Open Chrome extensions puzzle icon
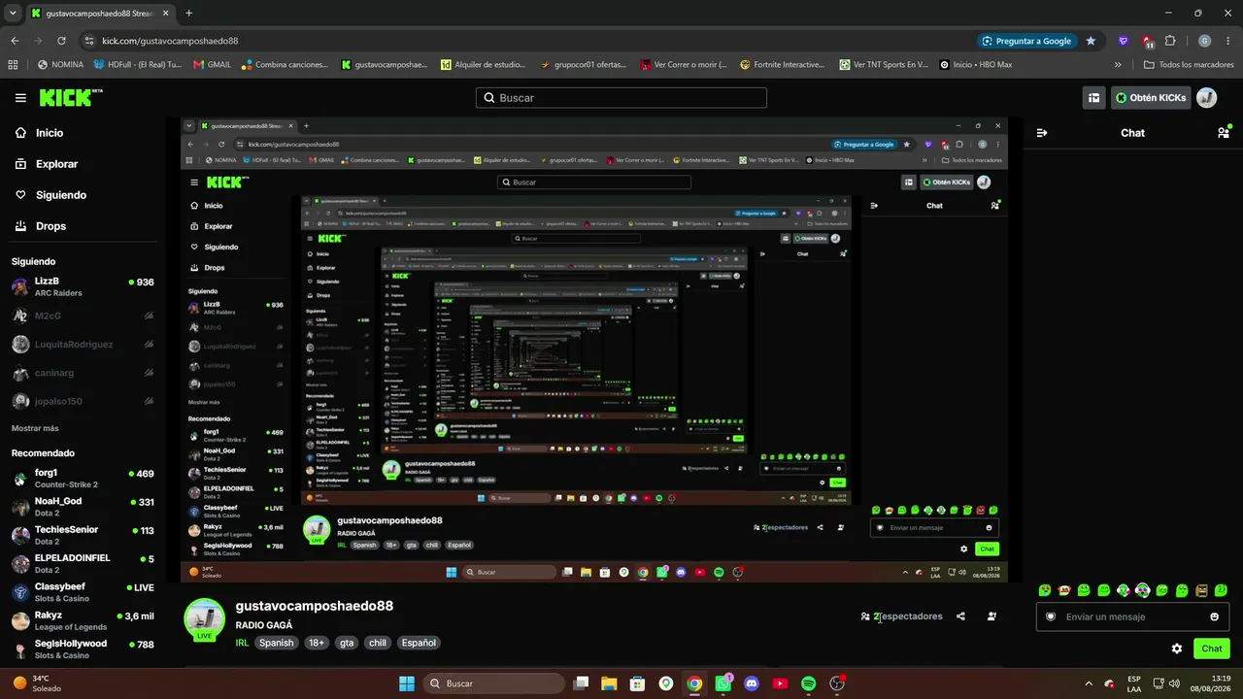The width and height of the screenshot is (1243, 699). point(1170,41)
